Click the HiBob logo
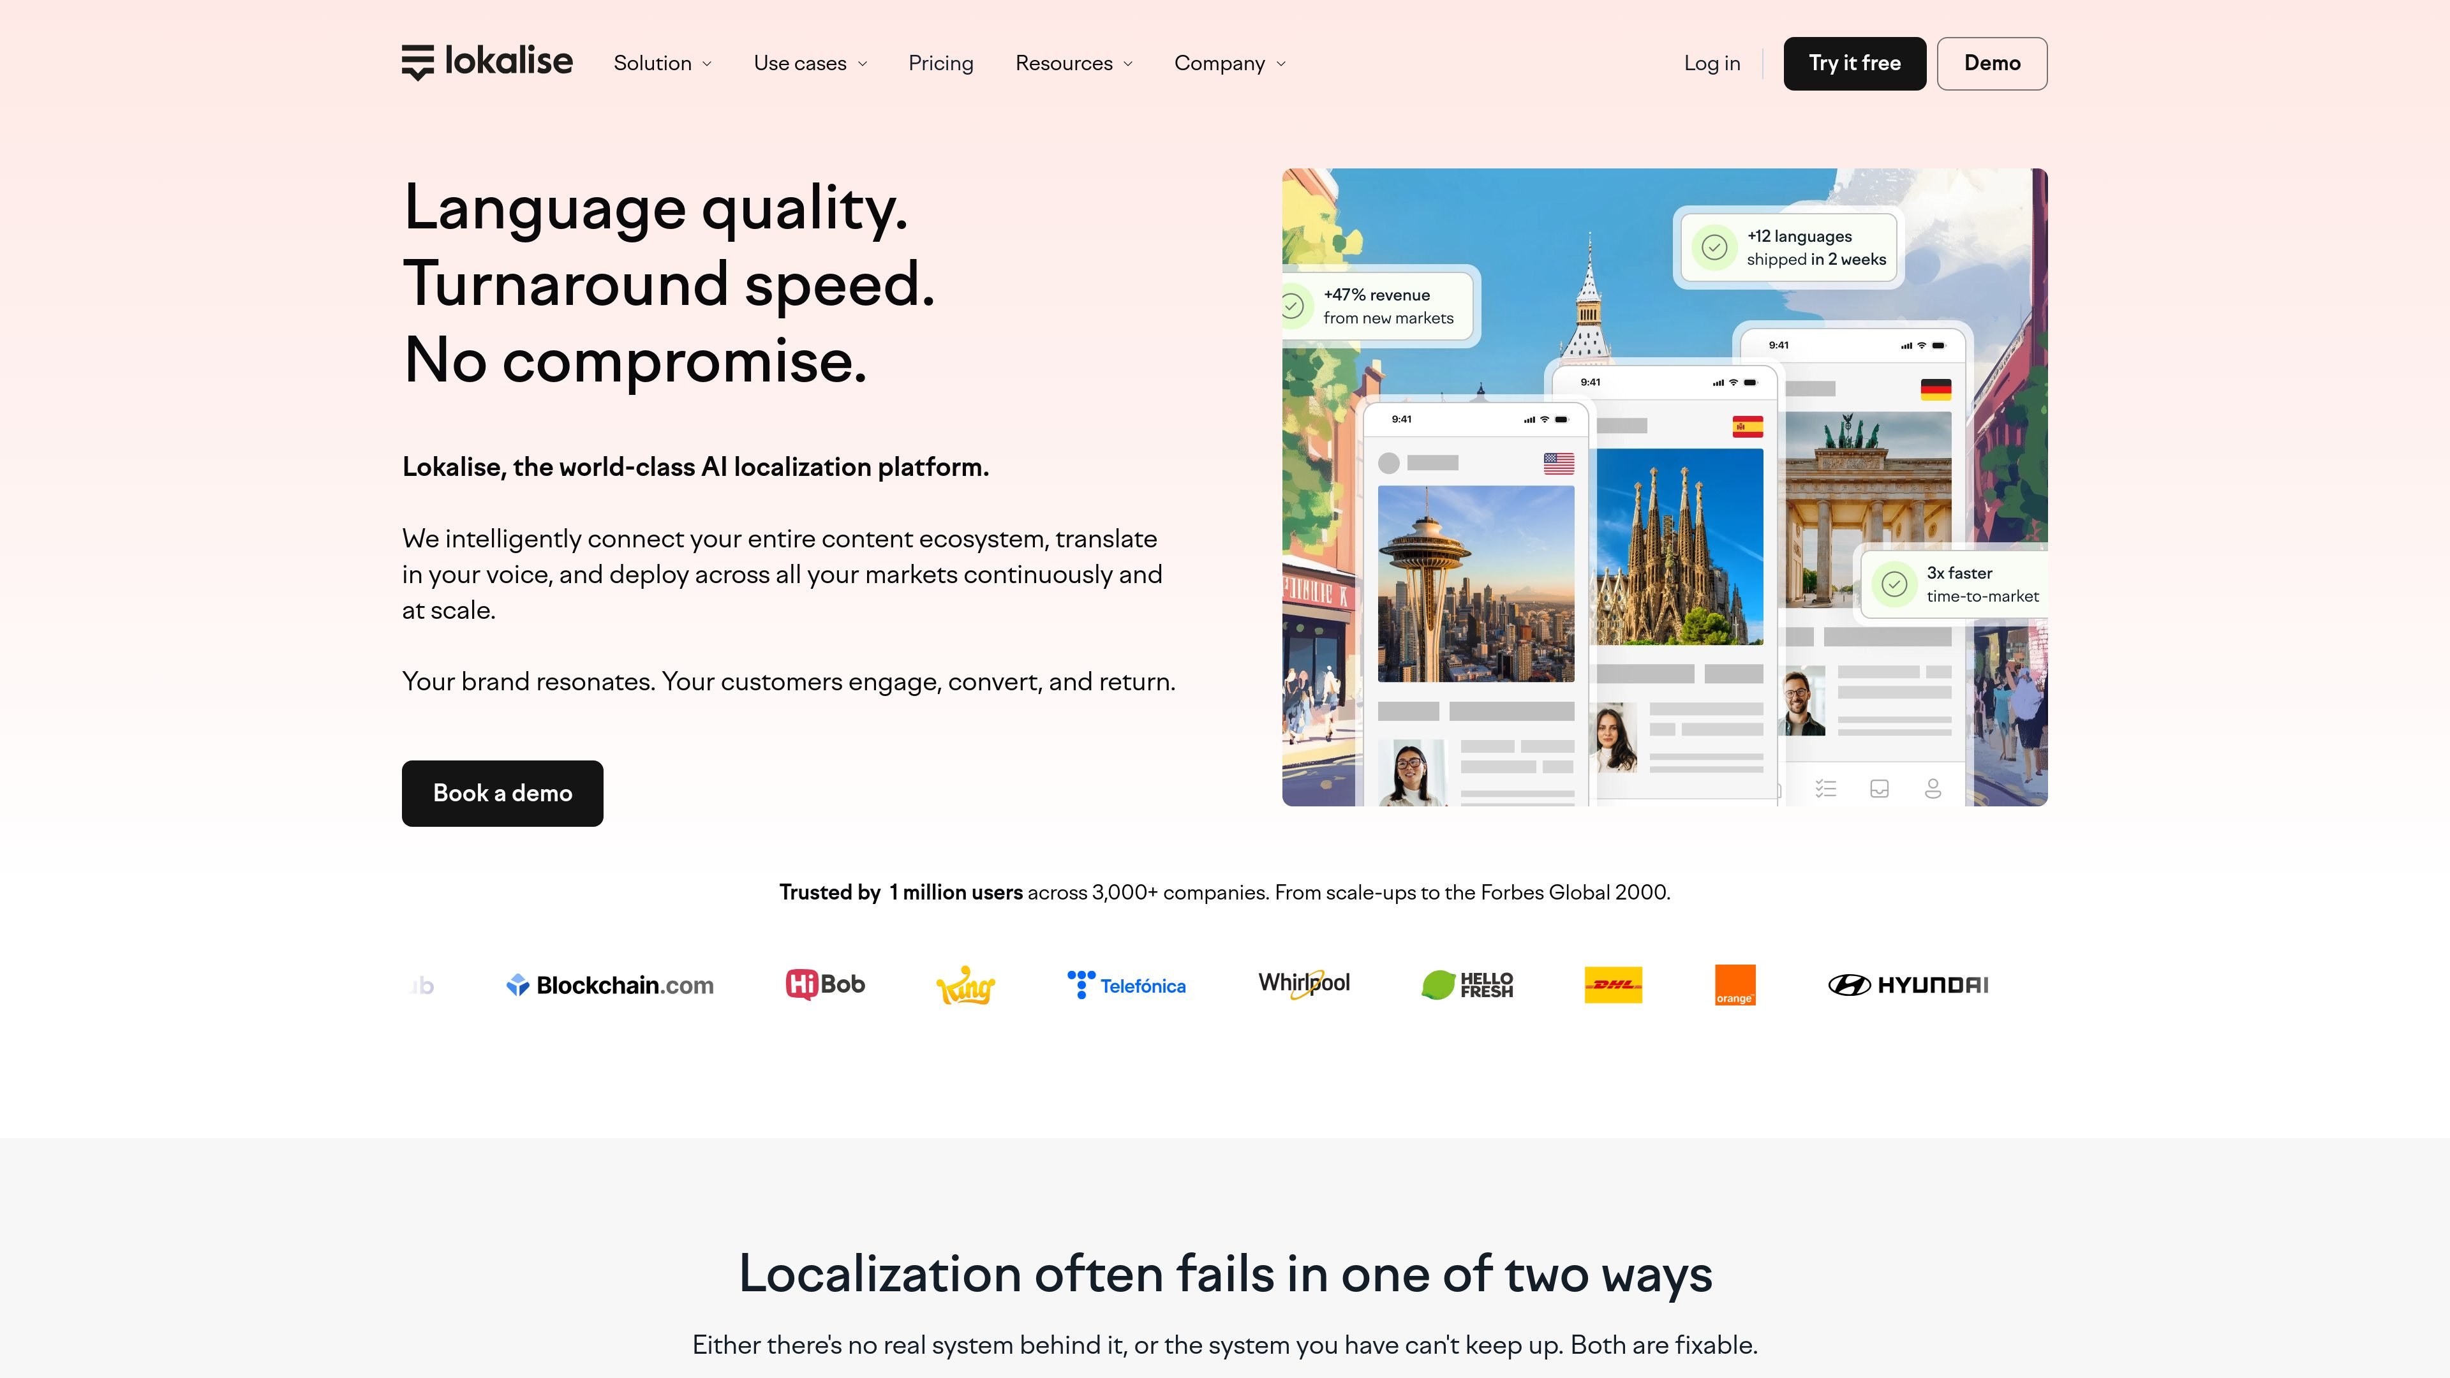Image resolution: width=2450 pixels, height=1378 pixels. tap(824, 984)
